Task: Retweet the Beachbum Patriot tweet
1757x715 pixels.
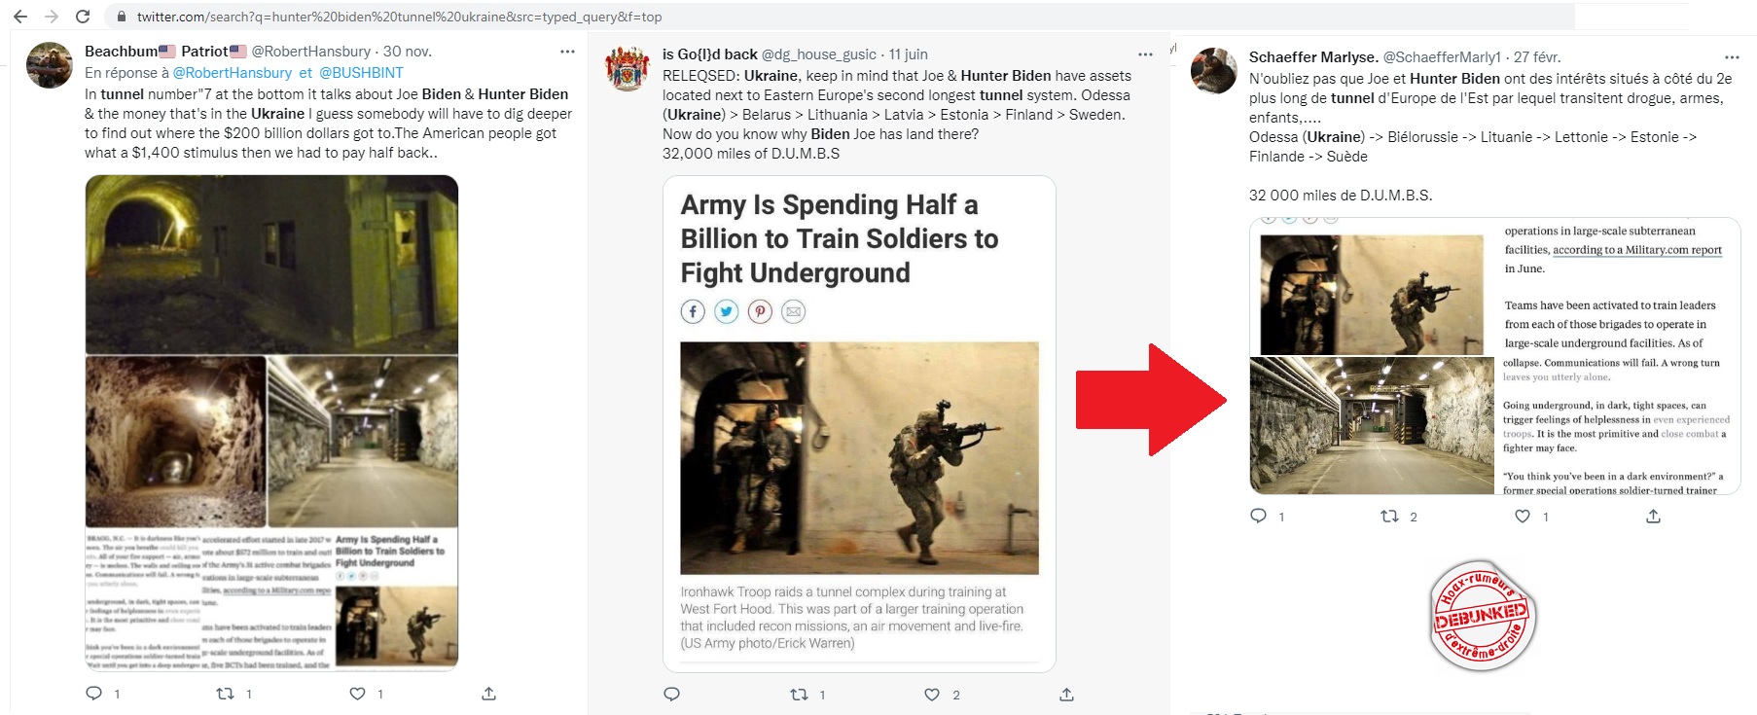Action: pos(226,694)
